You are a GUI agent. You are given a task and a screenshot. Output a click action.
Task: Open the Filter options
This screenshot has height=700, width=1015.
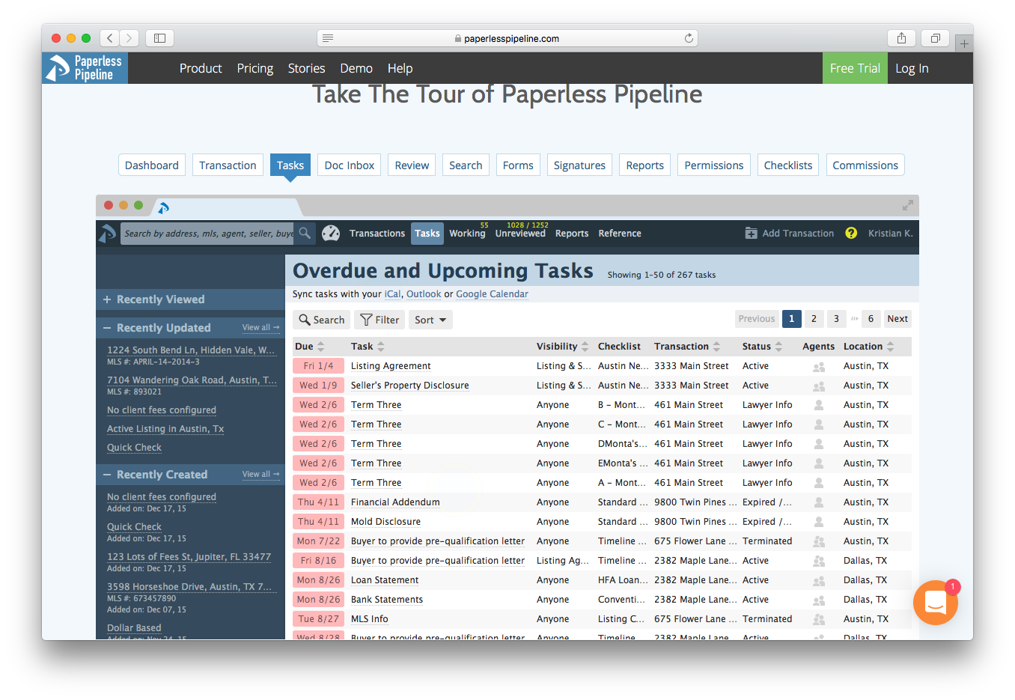point(380,320)
